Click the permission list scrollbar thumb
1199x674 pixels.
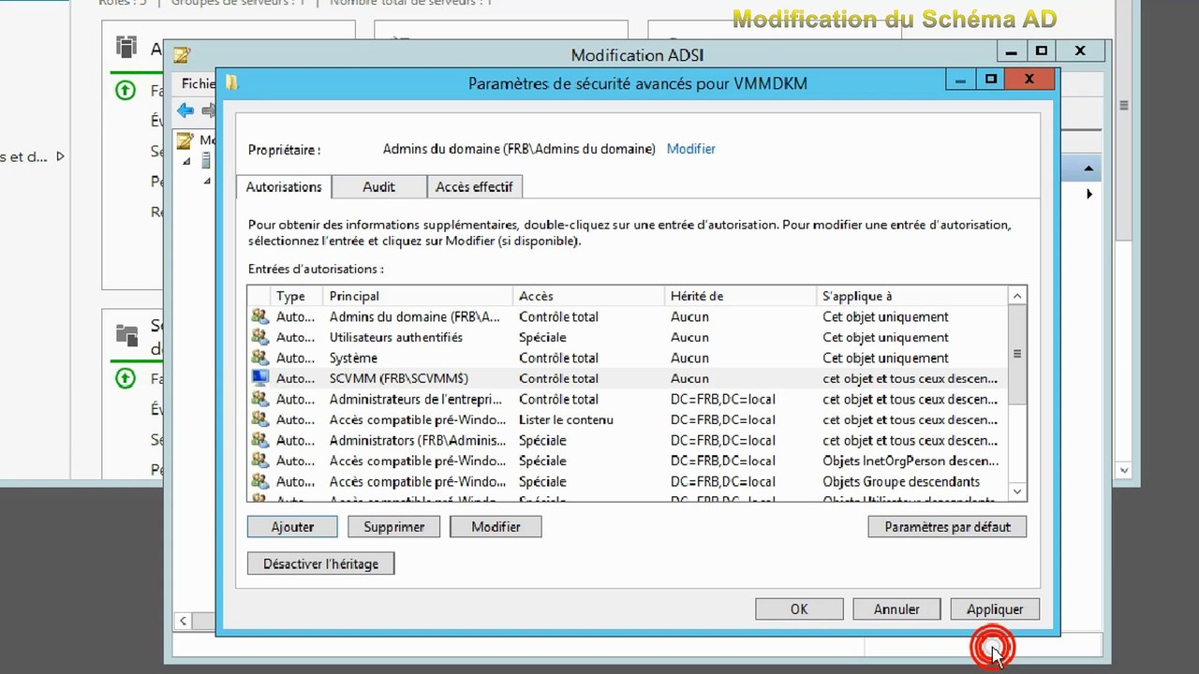tap(1017, 354)
